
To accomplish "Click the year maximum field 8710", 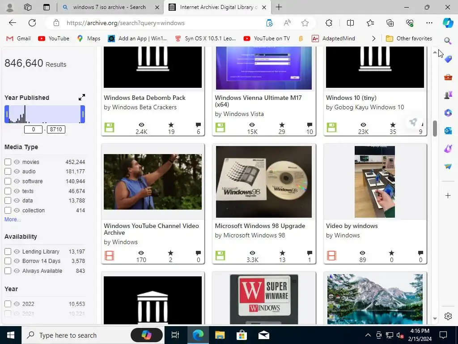I will (x=56, y=129).
